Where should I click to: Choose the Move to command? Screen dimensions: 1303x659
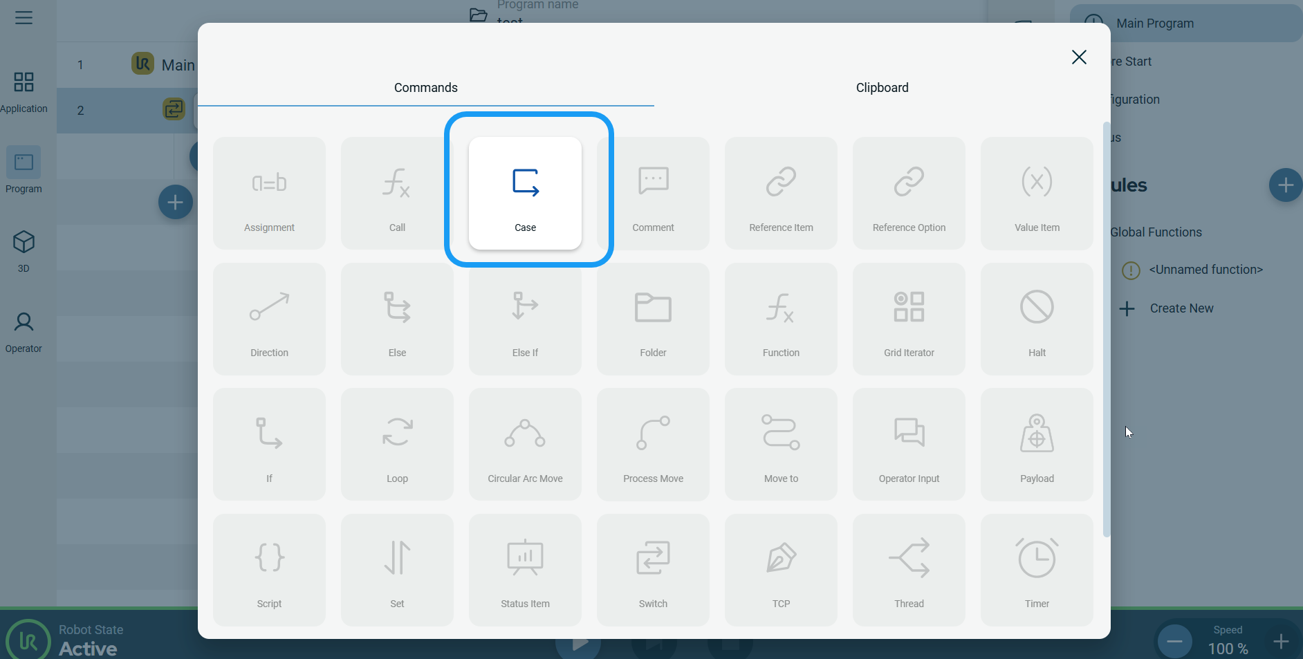781,444
